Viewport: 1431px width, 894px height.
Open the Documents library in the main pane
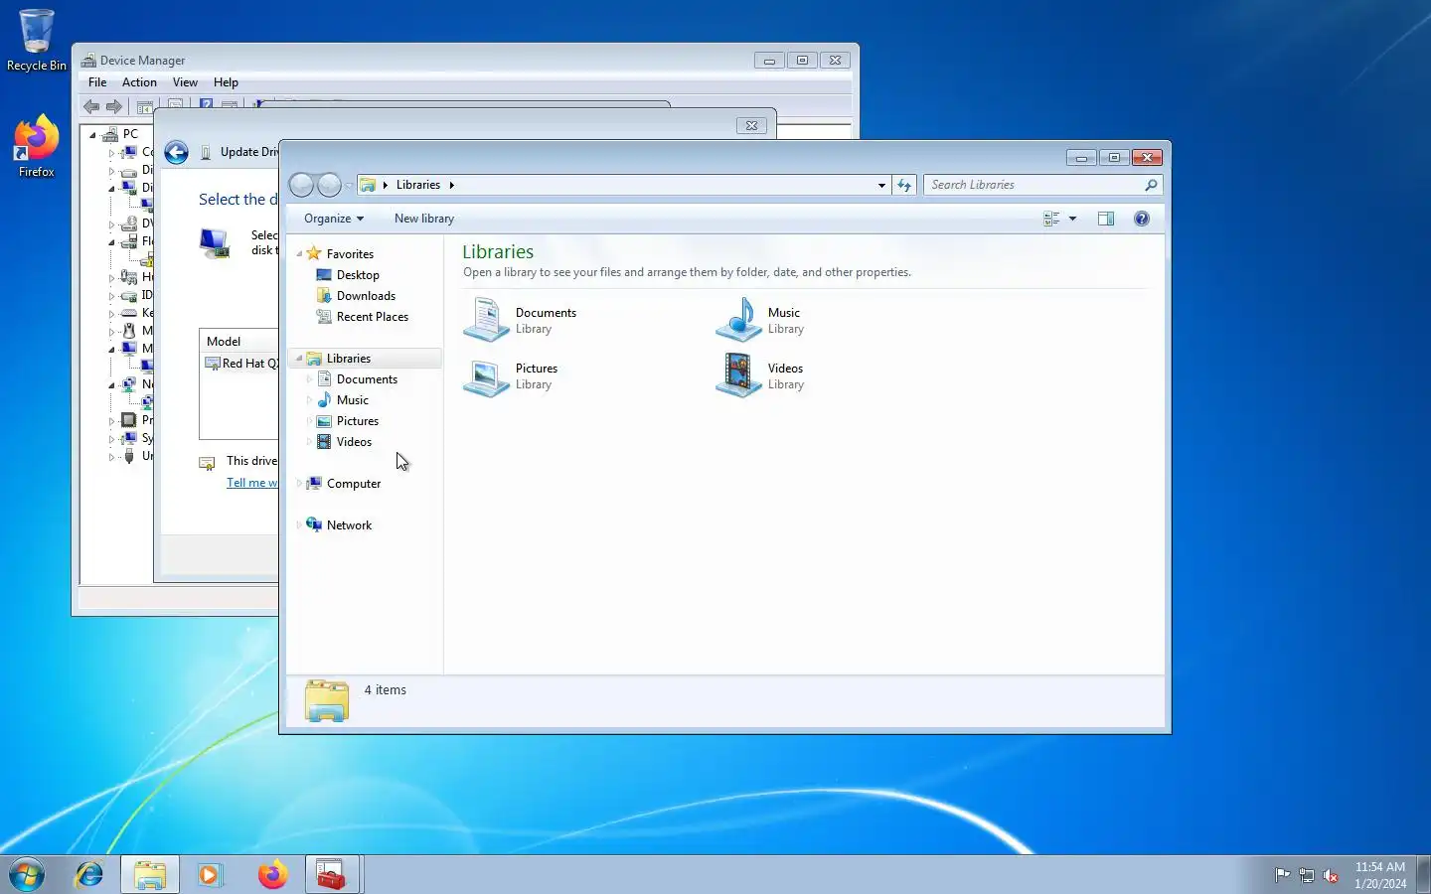point(520,320)
